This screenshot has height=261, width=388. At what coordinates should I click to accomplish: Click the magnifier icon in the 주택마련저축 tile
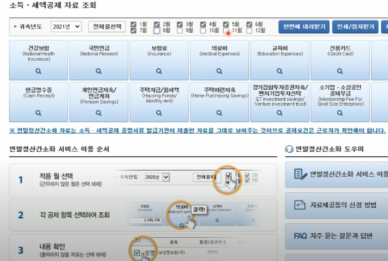(x=219, y=113)
